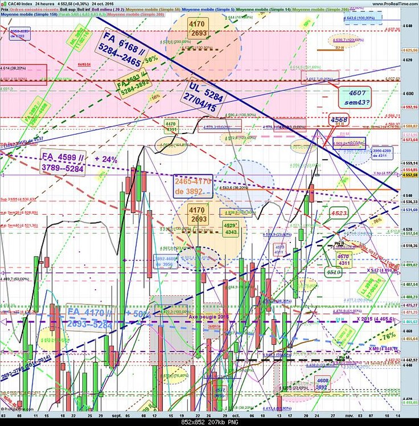
Task: Click the Axe bougie 2015 label
Action: (x=208, y=317)
